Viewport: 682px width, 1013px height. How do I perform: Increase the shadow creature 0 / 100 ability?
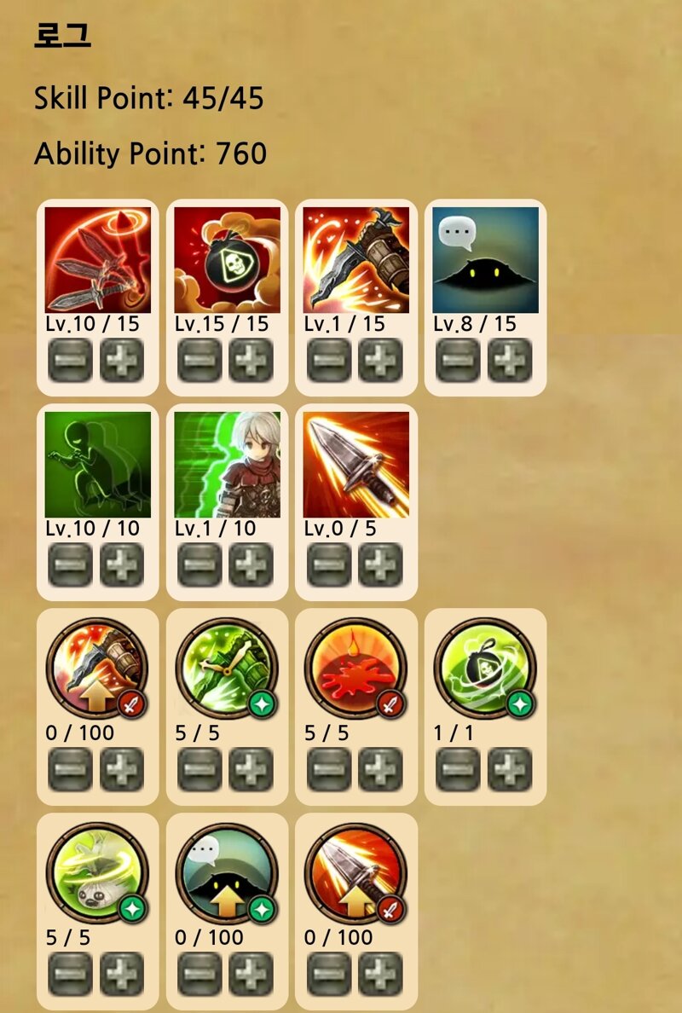click(251, 975)
